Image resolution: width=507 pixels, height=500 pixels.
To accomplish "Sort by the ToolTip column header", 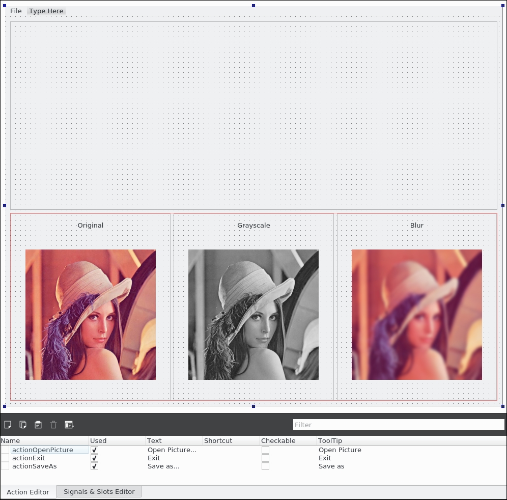I will (412, 440).
